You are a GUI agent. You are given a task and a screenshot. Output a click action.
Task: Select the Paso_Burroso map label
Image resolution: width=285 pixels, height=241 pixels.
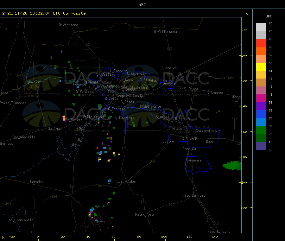(194, 195)
